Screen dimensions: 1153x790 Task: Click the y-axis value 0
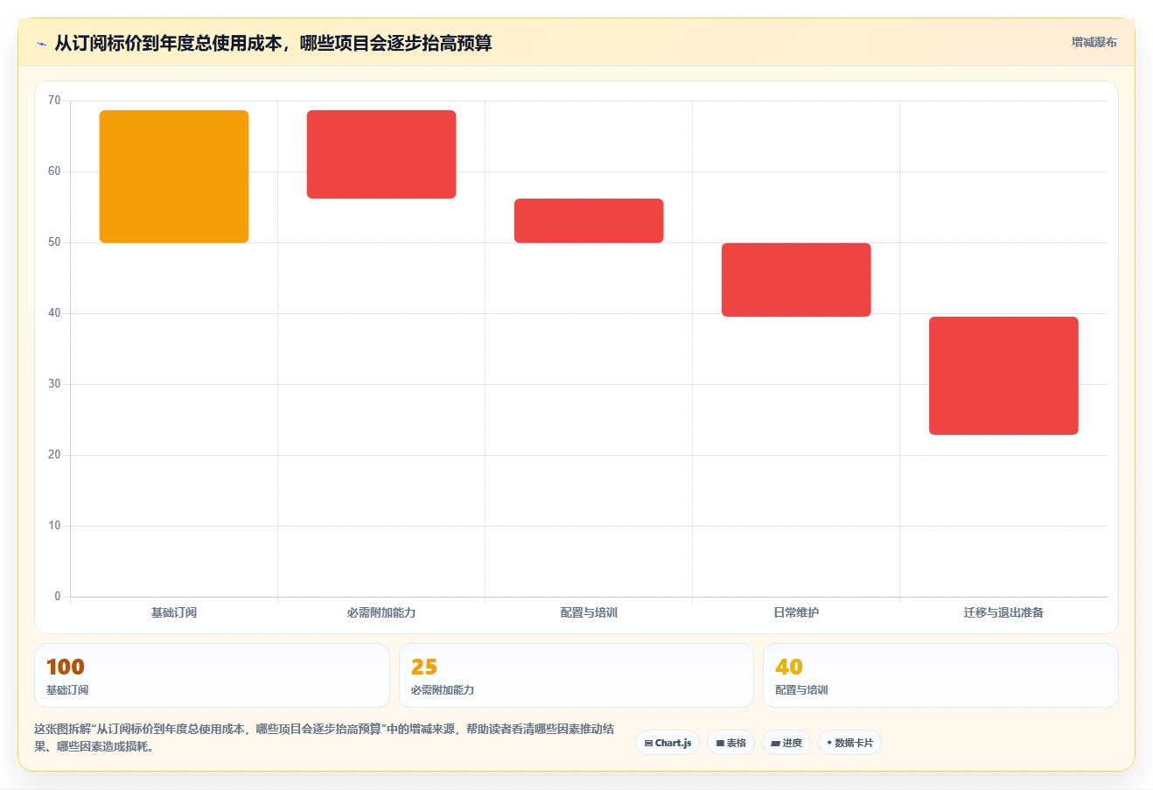point(58,597)
